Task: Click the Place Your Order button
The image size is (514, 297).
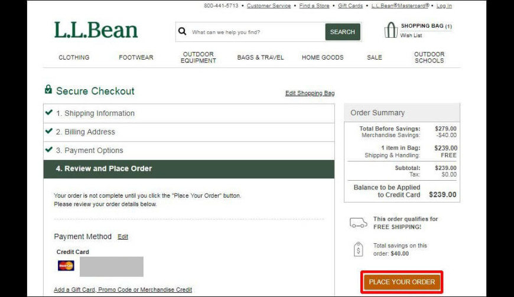Action: pos(402,282)
